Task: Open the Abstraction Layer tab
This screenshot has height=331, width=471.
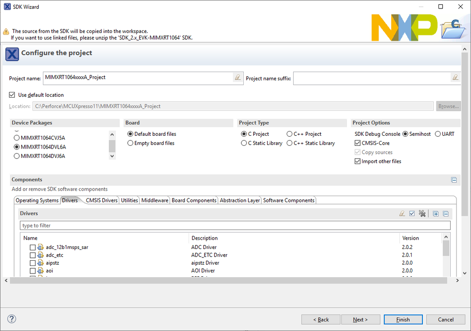Action: click(x=240, y=200)
